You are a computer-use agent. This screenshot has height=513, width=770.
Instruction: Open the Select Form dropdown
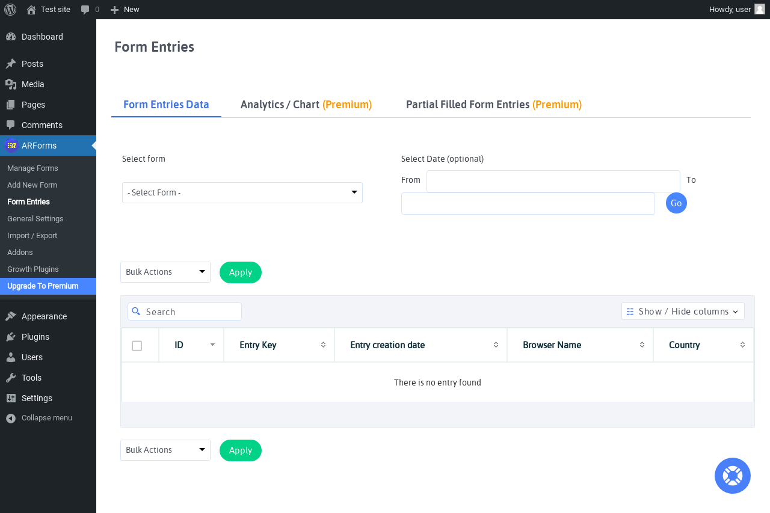tap(242, 192)
